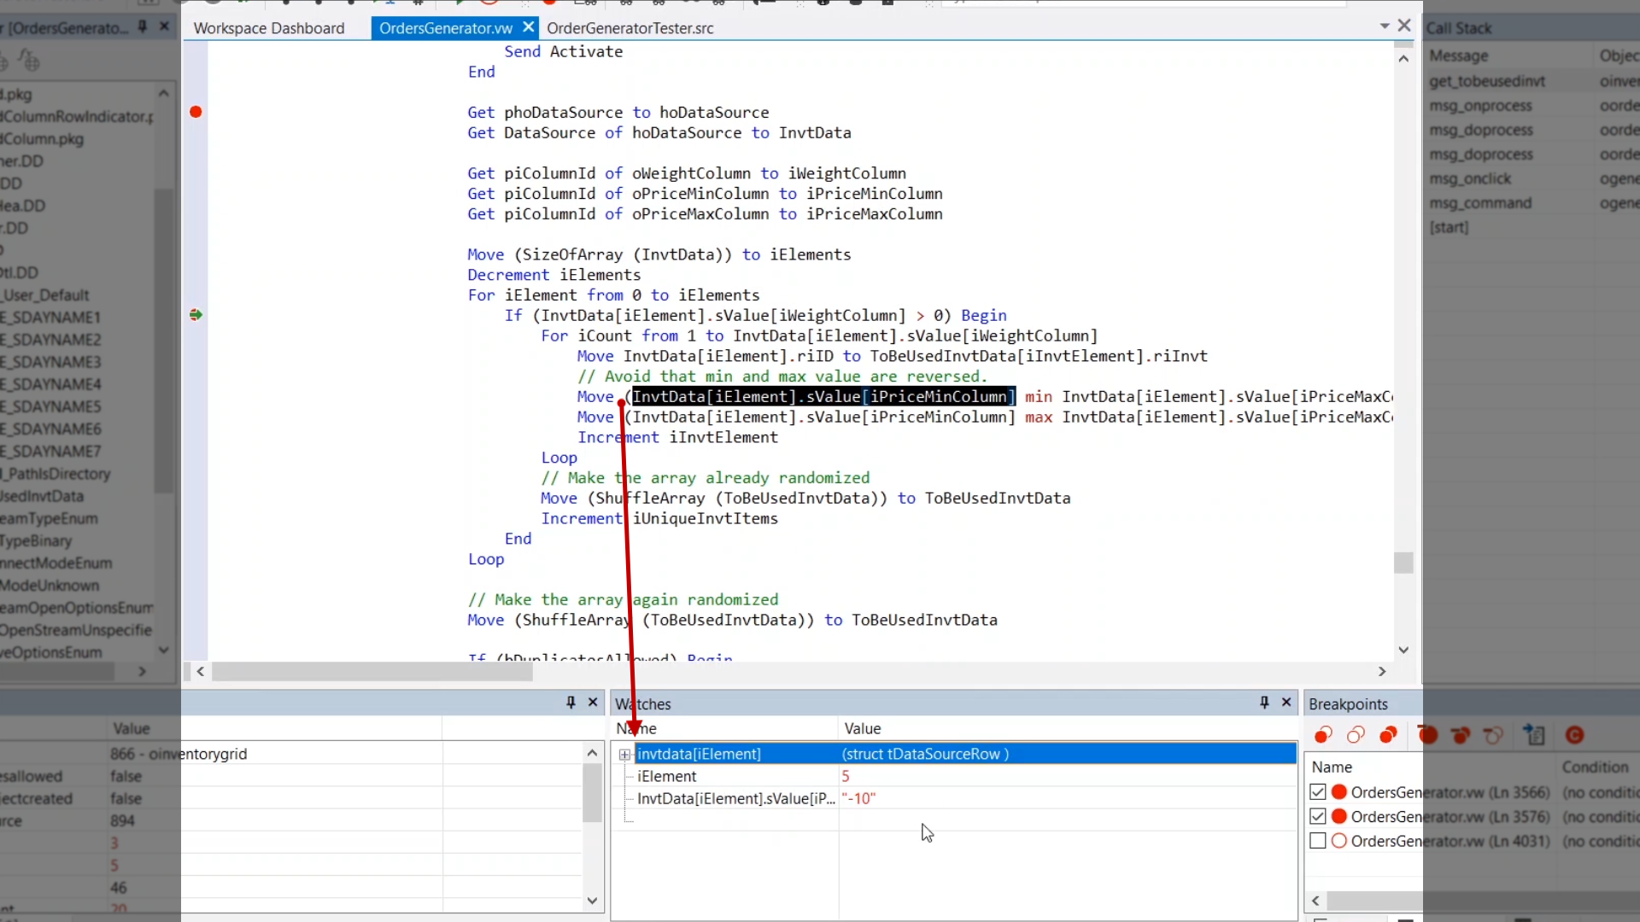This screenshot has width=1640, height=922.
Task: Uncheck the Ln 3566 breakpoint checkbox
Action: (1318, 792)
